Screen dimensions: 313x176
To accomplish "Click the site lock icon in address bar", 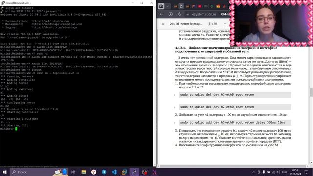I will click(x=187, y=14).
